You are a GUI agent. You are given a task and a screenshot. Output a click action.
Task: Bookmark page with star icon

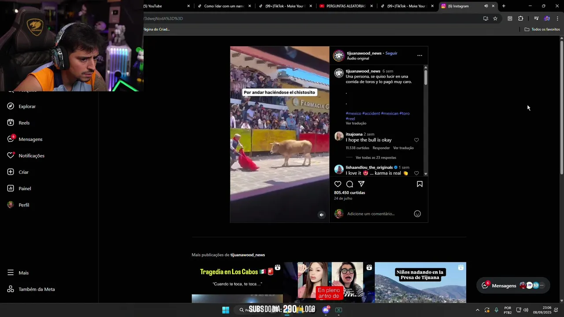495,18
